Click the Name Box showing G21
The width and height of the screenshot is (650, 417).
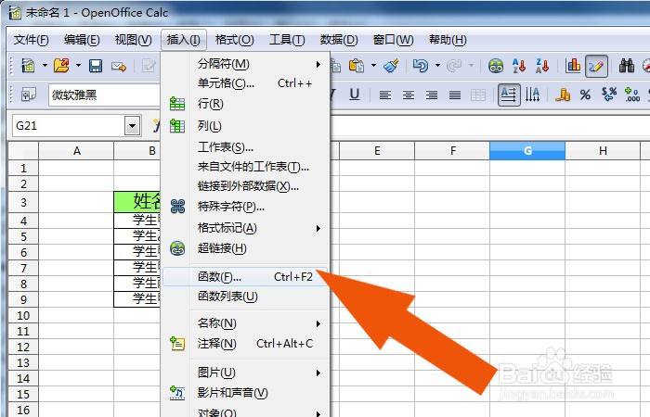69,125
